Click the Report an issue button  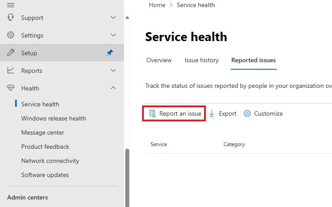coord(174,113)
